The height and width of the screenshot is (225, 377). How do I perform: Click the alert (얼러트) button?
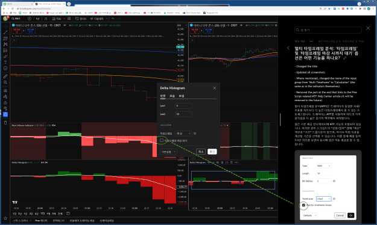pyautogui.click(x=81, y=19)
